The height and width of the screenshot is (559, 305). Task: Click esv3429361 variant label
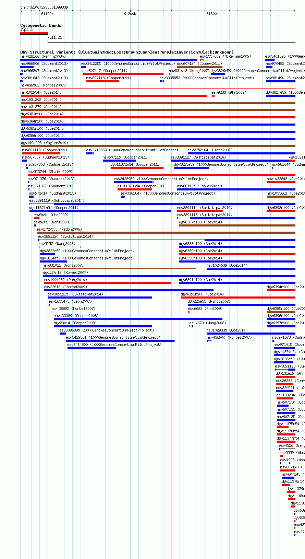pyautogui.click(x=113, y=337)
